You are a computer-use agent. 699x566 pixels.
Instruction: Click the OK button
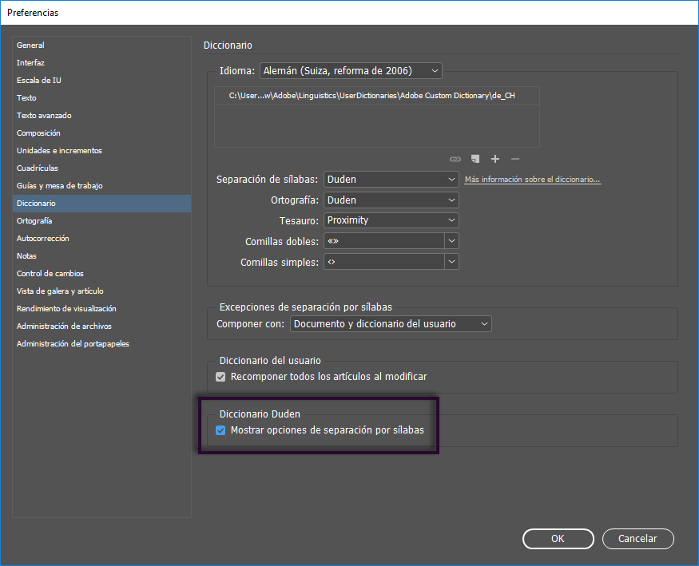pos(558,539)
